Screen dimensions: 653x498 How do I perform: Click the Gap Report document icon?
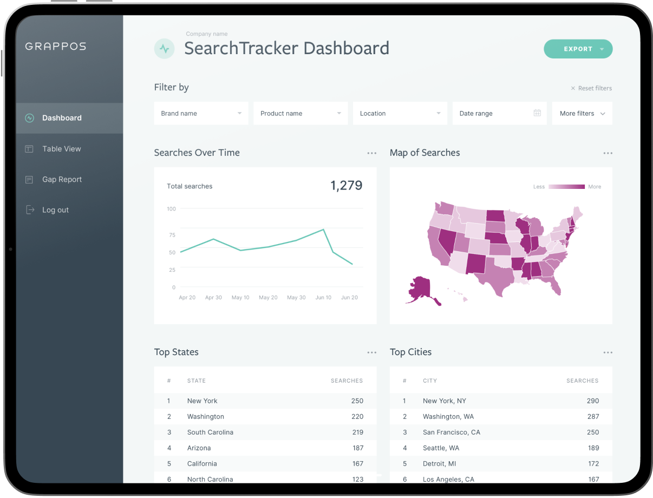(x=30, y=180)
